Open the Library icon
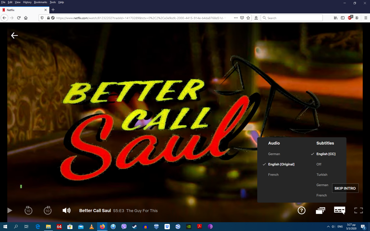370x231 pixels. tap(336, 18)
